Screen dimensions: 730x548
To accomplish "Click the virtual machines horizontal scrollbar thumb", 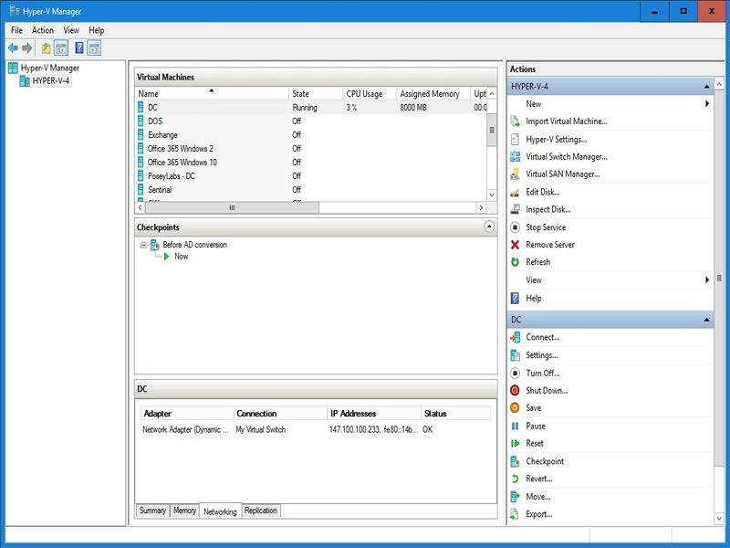I will [232, 208].
